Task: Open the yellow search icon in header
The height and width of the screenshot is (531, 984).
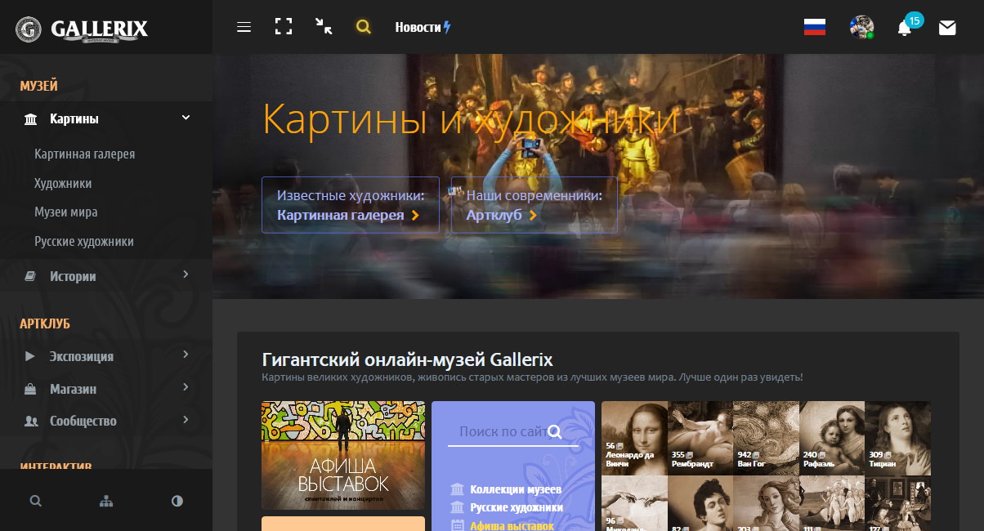Action: [x=364, y=27]
